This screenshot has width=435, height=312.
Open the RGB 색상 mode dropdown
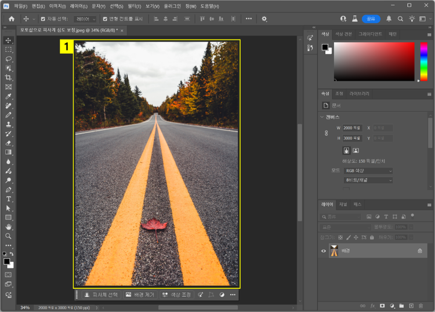368,171
